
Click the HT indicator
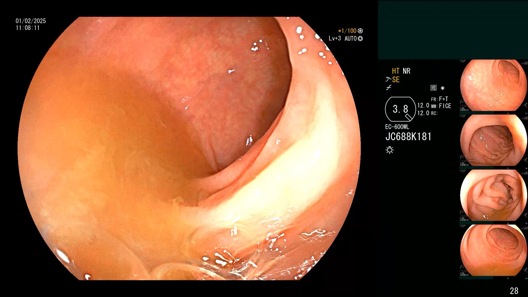[x=396, y=71]
